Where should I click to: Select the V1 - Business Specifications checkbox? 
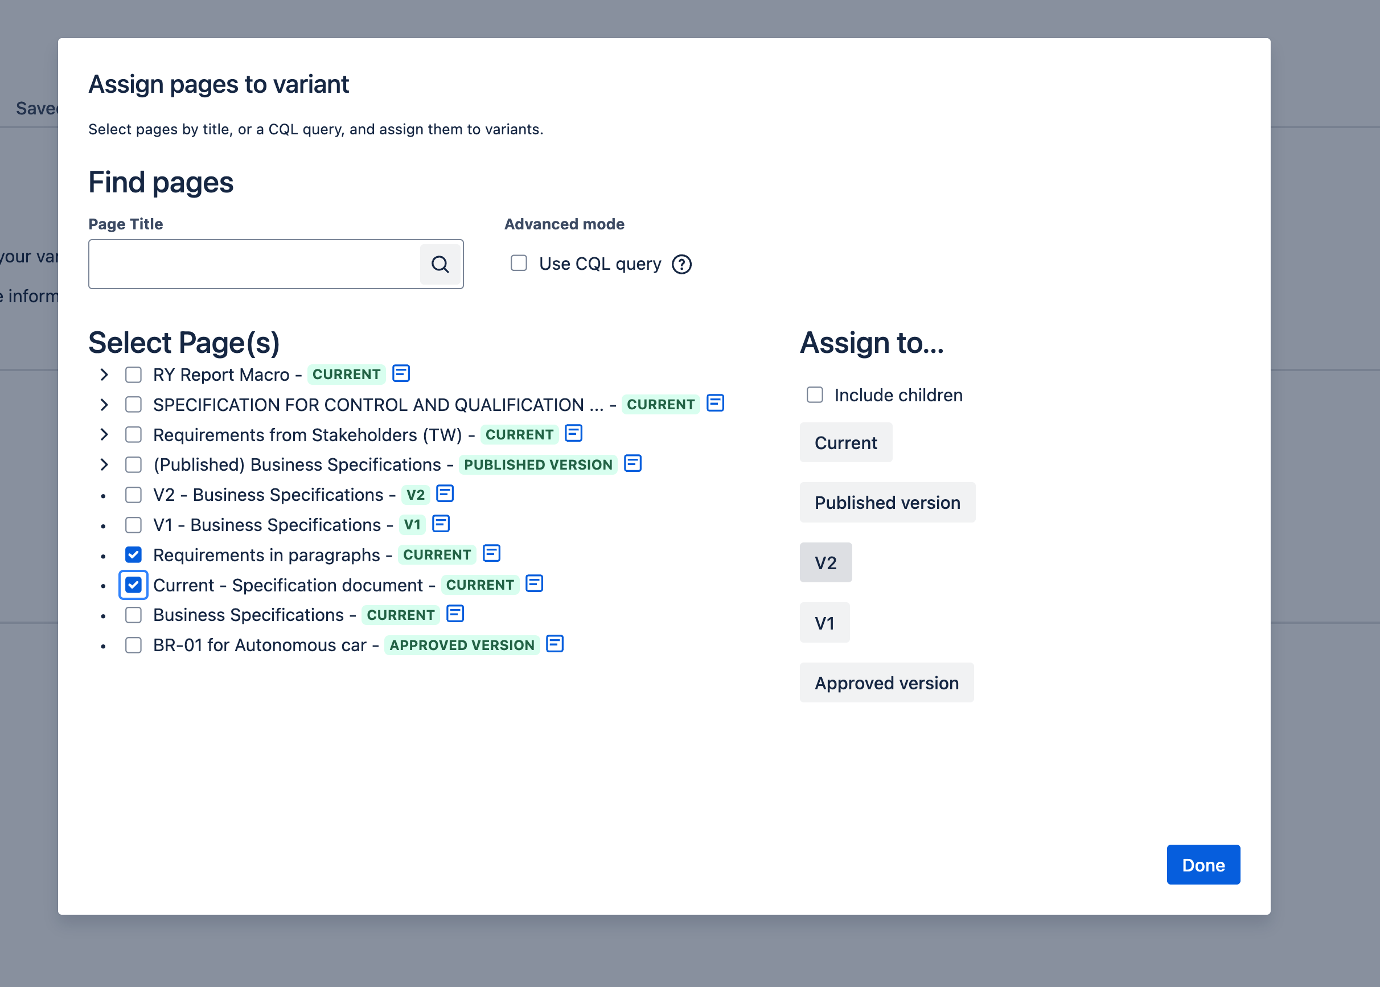[133, 524]
